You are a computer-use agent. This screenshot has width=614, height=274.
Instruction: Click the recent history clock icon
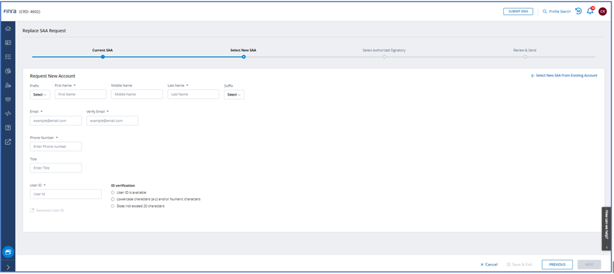click(579, 11)
